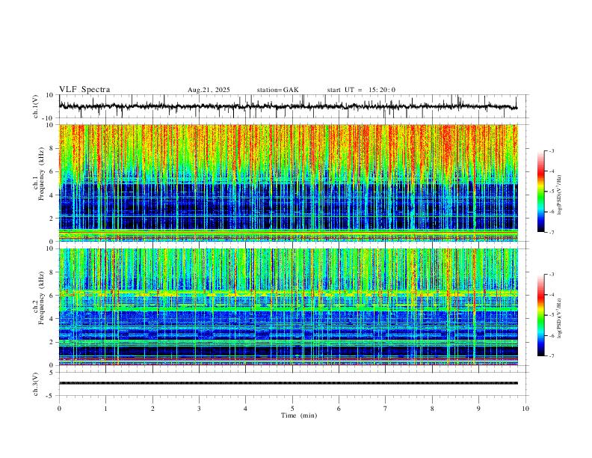The width and height of the screenshot is (592, 458).
Task: Click the start UT '15:20:0' text
Action: pyautogui.click(x=382, y=90)
